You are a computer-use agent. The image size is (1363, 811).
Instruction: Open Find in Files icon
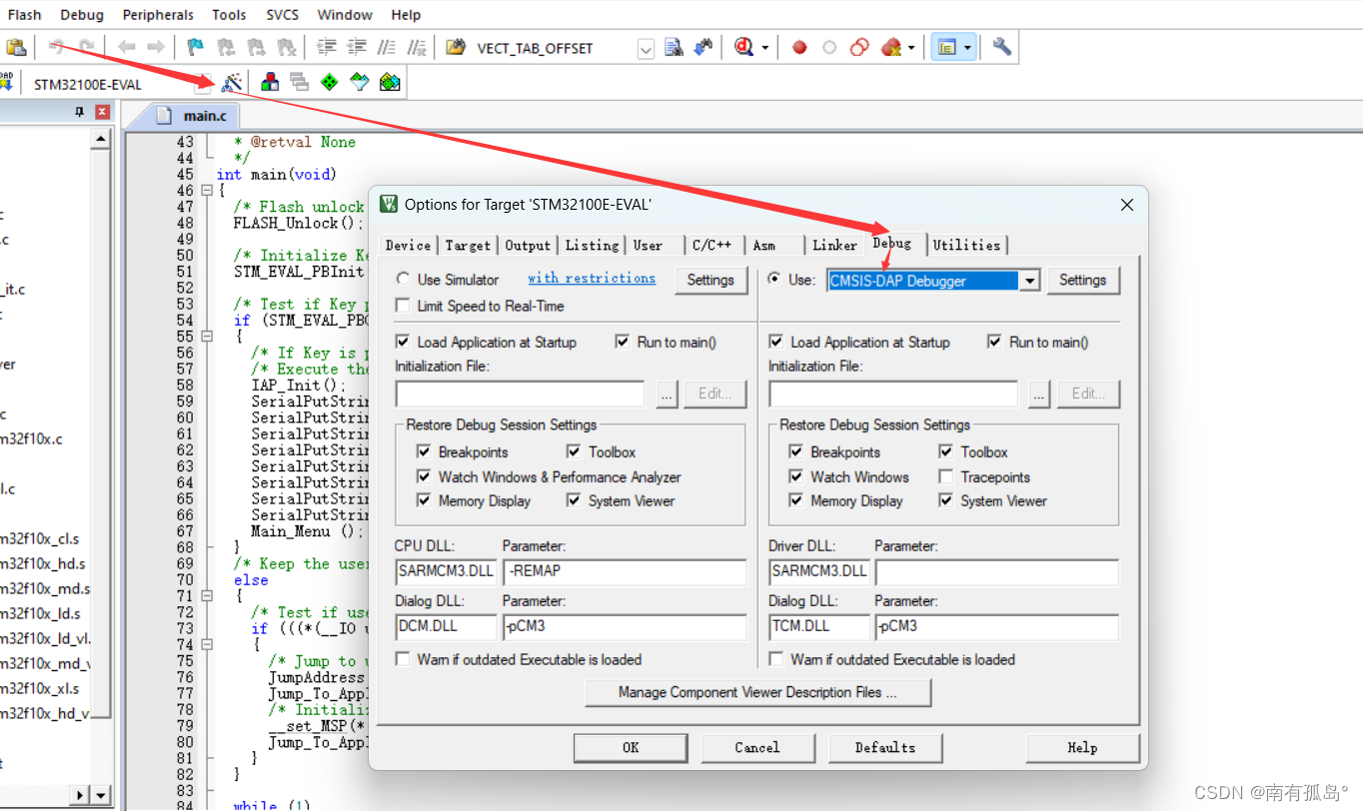(457, 47)
